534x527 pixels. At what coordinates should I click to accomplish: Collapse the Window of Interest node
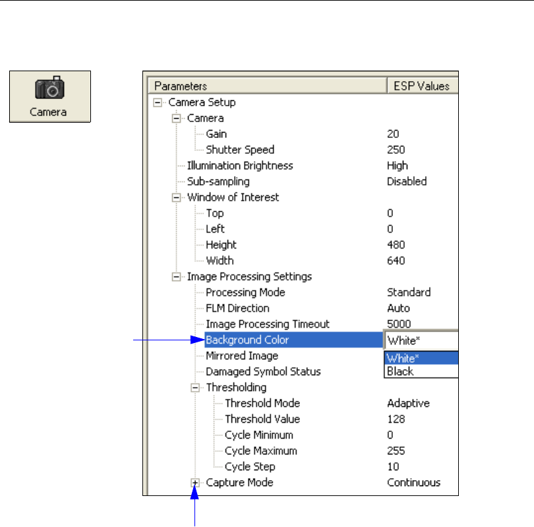point(176,197)
